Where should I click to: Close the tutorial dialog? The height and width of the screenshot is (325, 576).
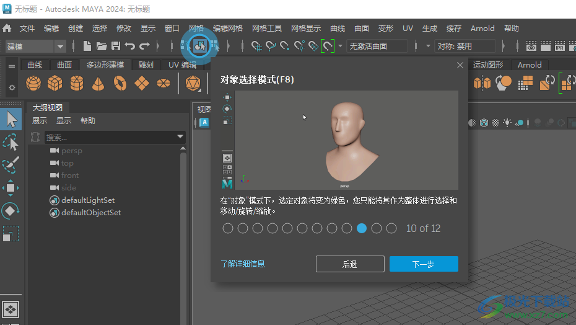460,65
